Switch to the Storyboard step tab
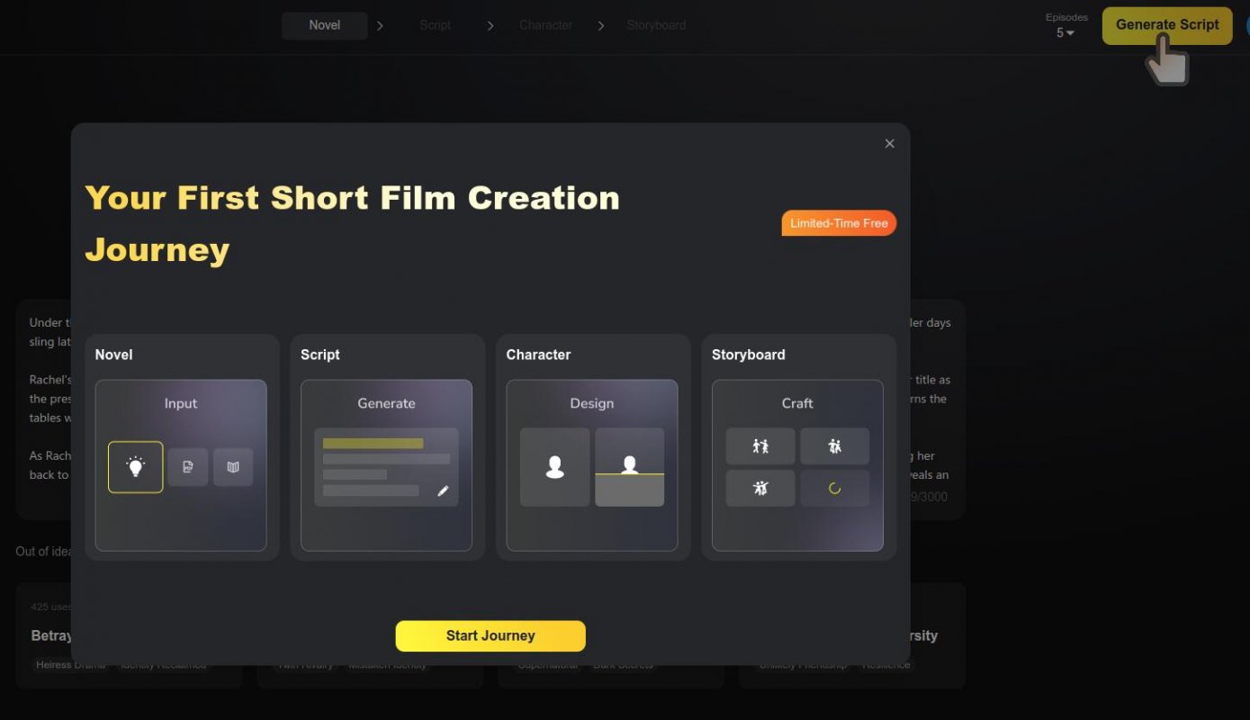 [656, 25]
